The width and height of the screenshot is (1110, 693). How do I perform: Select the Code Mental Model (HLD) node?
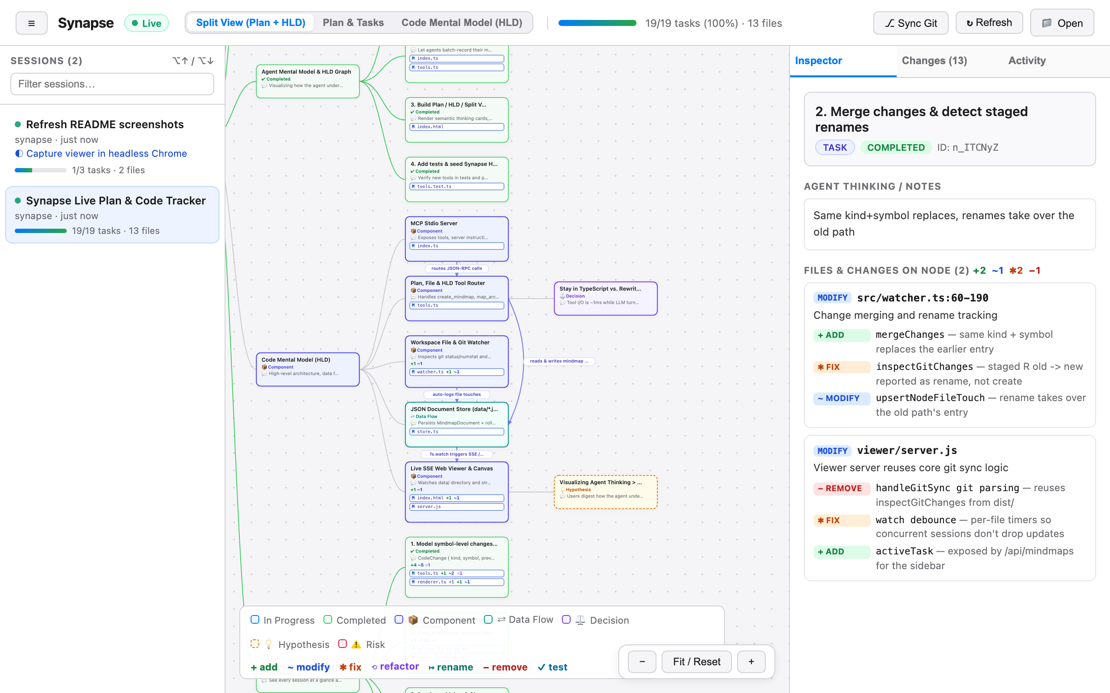pos(307,369)
